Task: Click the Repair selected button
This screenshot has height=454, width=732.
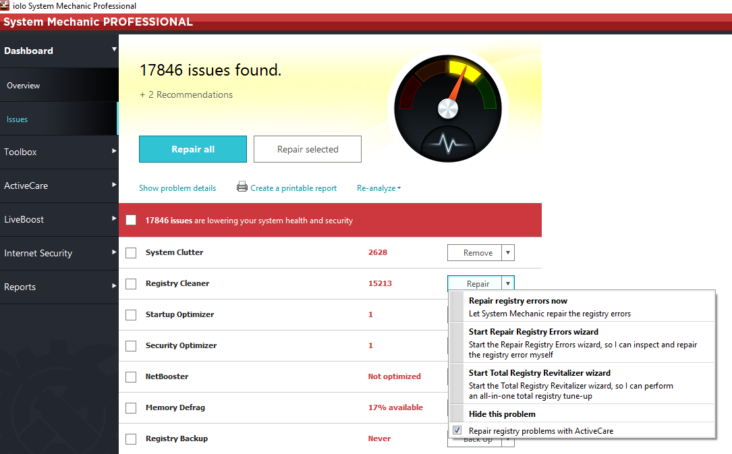Action: pyautogui.click(x=308, y=149)
